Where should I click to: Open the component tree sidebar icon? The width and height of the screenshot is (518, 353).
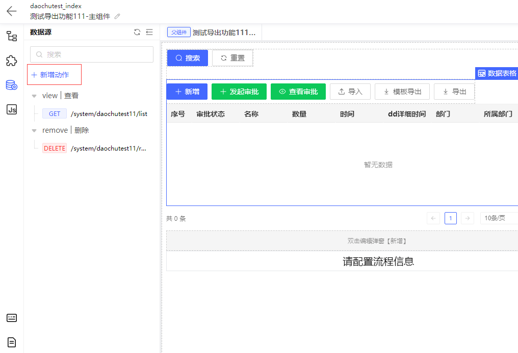coord(12,36)
